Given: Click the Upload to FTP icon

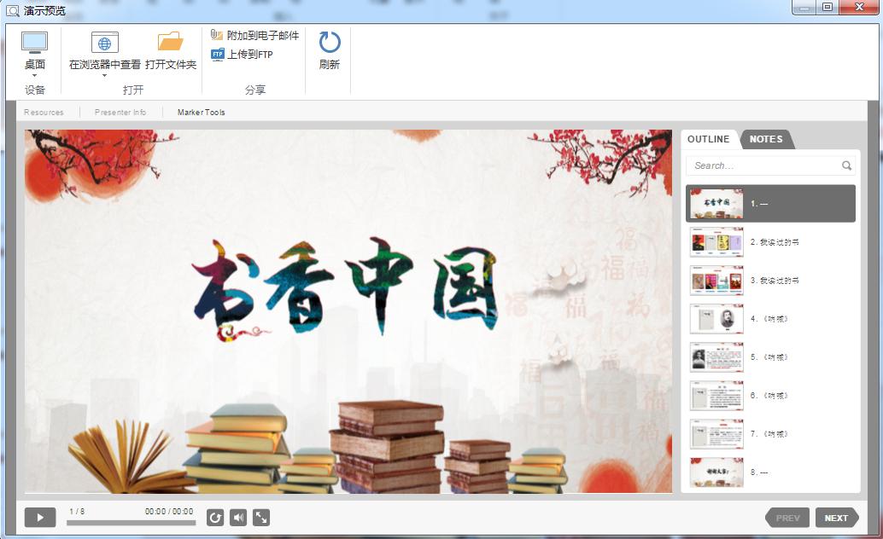Looking at the screenshot, I should coord(217,55).
